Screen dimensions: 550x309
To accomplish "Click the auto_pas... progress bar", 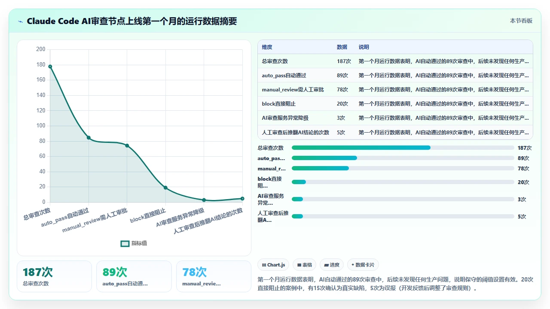I will pos(403,158).
